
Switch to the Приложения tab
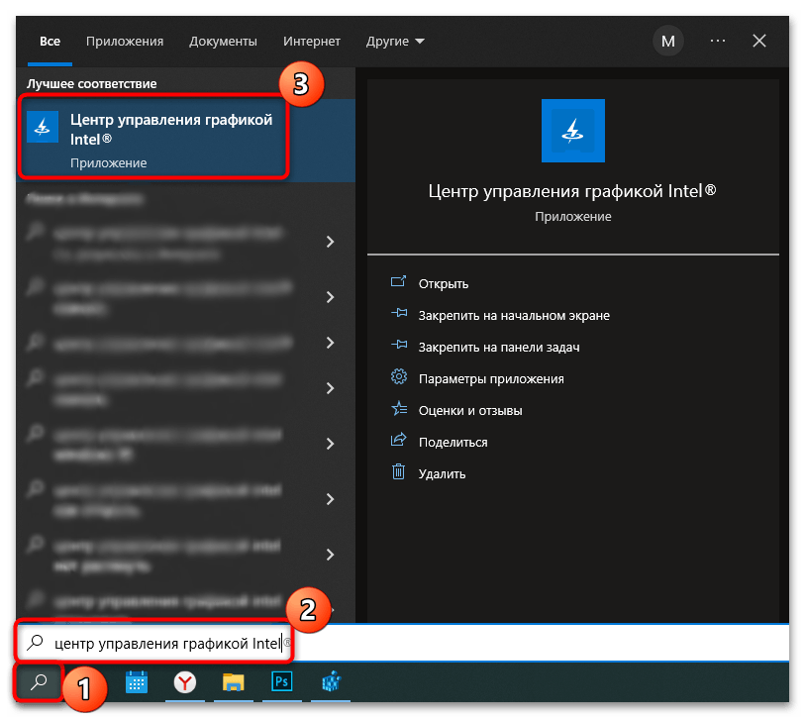[125, 41]
